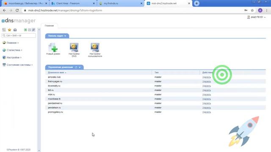Viewport: 271px width, 152px height.
Task: Open a new browser tab
Action: point(196,3)
